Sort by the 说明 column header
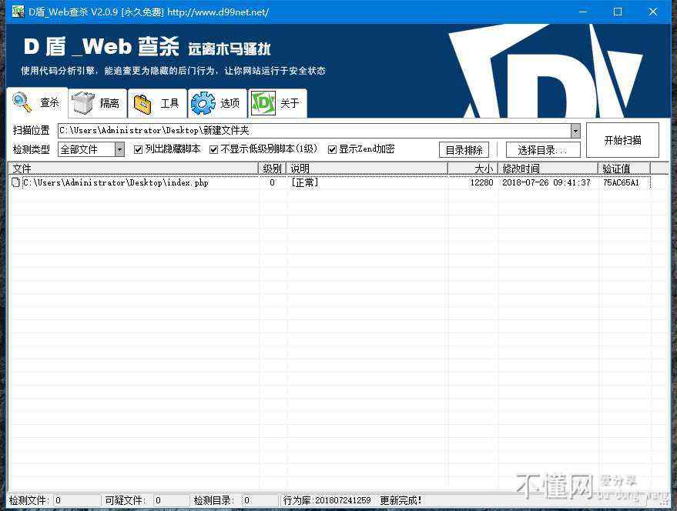 coord(367,169)
